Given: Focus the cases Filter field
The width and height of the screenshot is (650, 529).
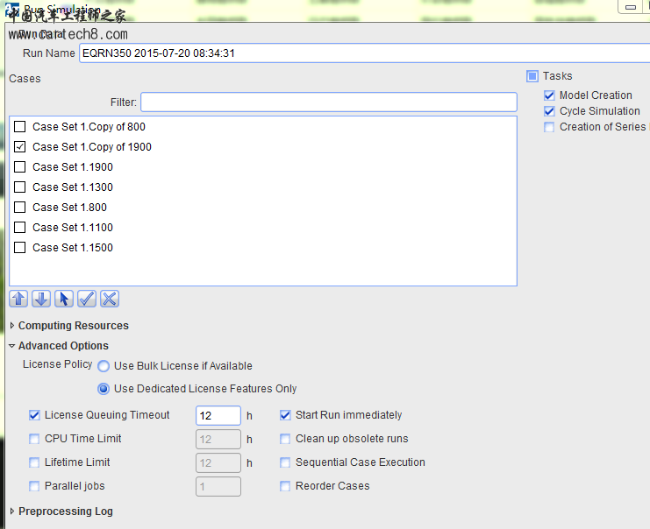Looking at the screenshot, I should [329, 102].
